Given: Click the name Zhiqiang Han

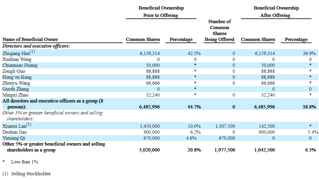Looking at the screenshot, I should [x=16, y=53].
